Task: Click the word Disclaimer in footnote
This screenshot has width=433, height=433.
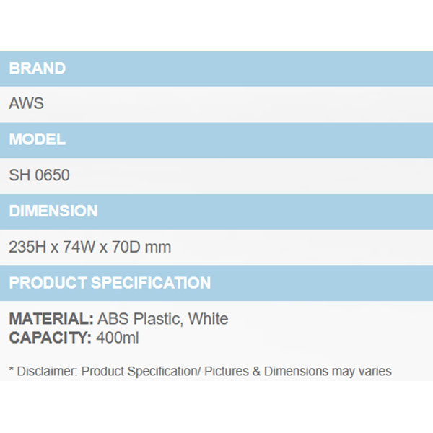Action: click(45, 372)
